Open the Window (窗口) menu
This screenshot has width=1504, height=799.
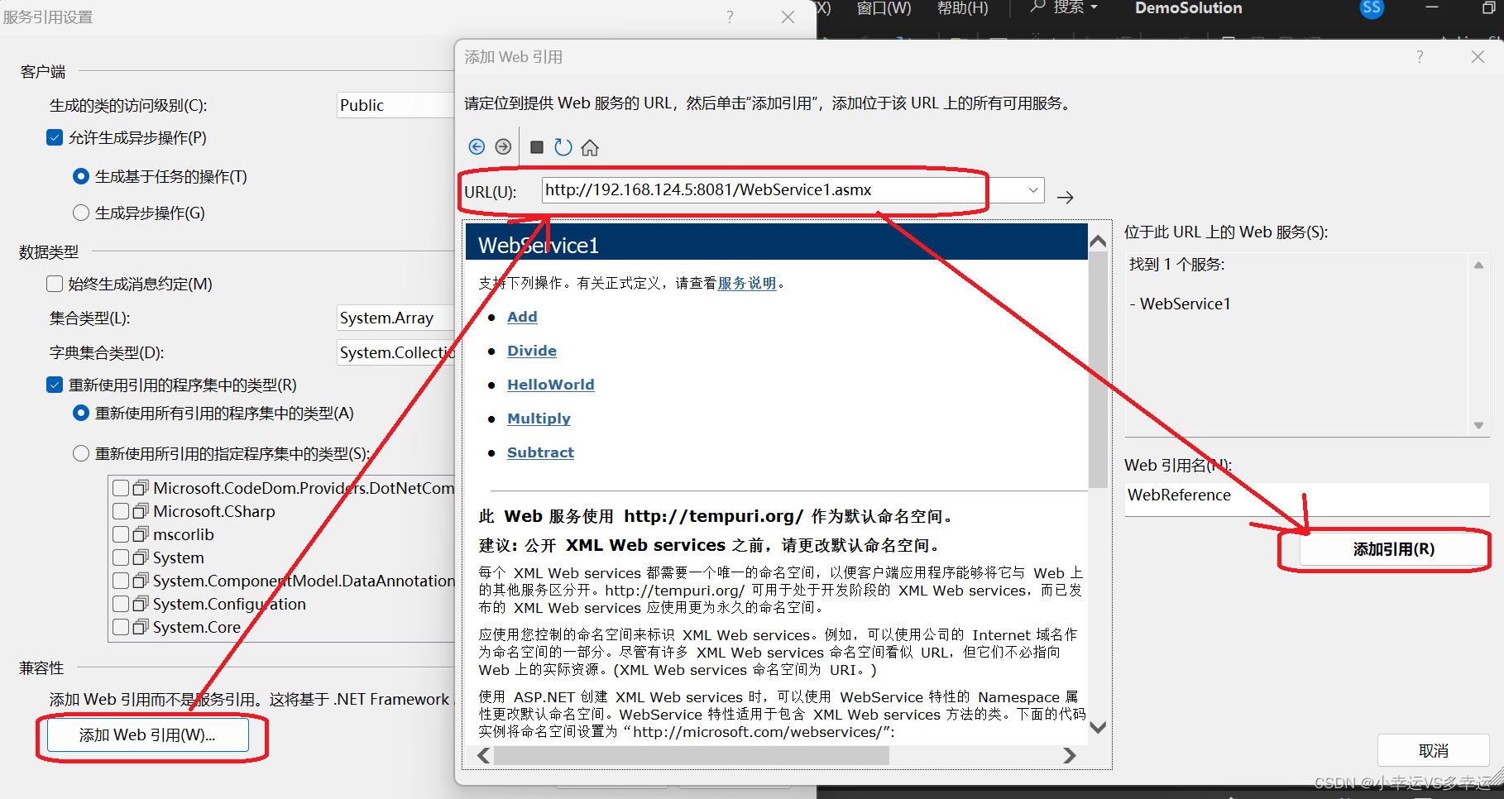coord(884,7)
